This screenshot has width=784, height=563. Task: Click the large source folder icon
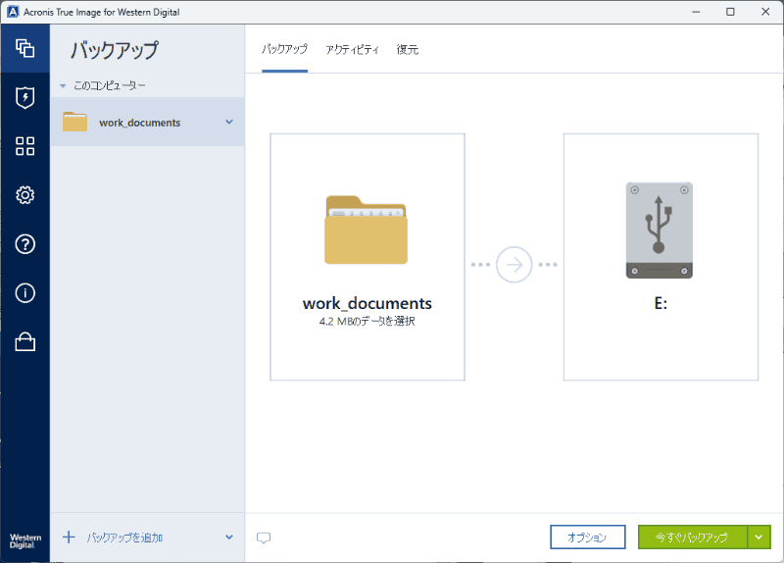click(x=366, y=230)
